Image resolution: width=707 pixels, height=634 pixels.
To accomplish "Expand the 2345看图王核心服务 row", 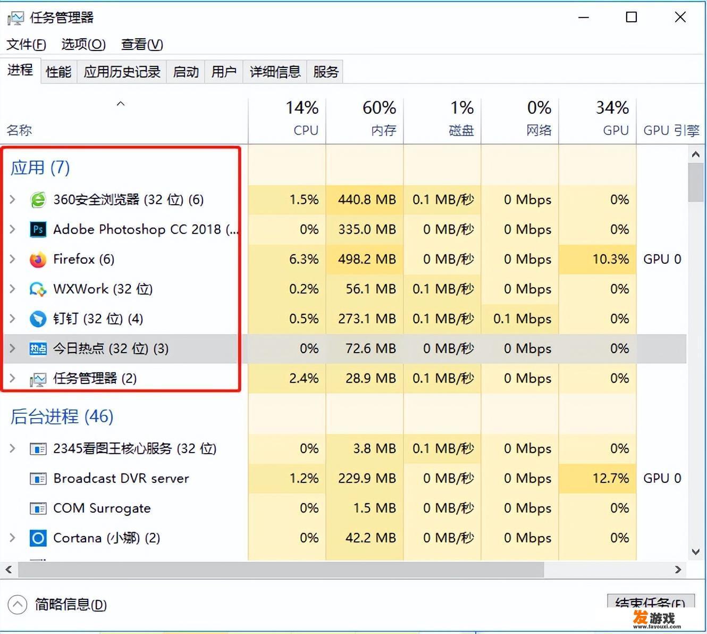I will (x=13, y=448).
